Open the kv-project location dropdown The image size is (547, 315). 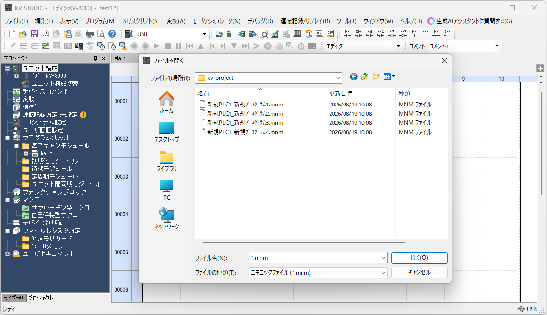[337, 78]
